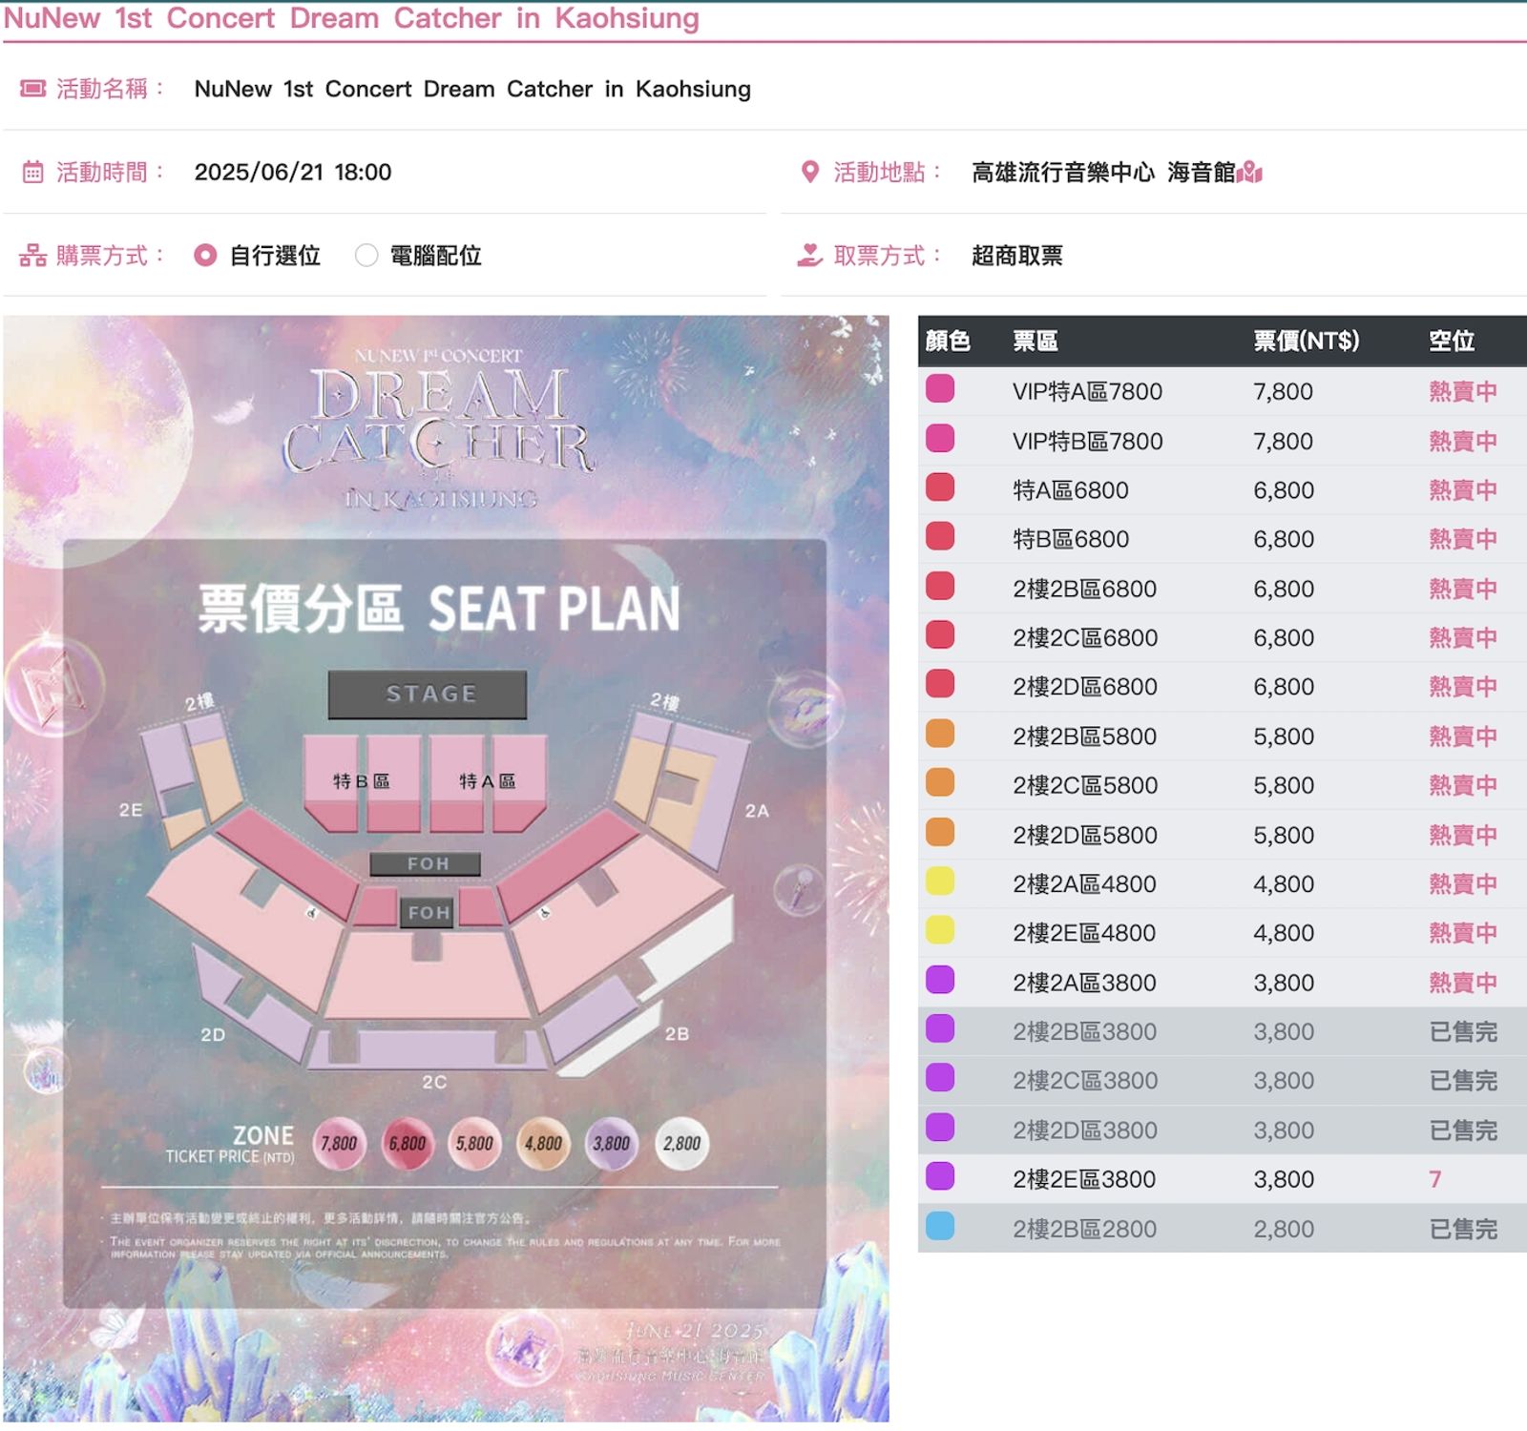Click the 顏色 column header
The height and width of the screenshot is (1431, 1527).
pyautogui.click(x=948, y=342)
